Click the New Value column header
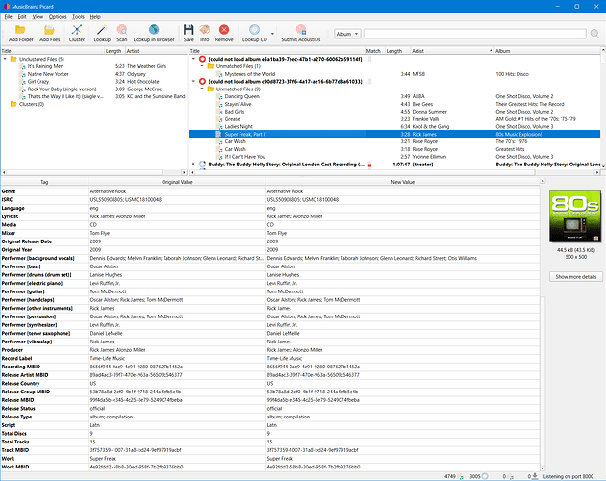This screenshot has height=481, width=606. point(402,182)
